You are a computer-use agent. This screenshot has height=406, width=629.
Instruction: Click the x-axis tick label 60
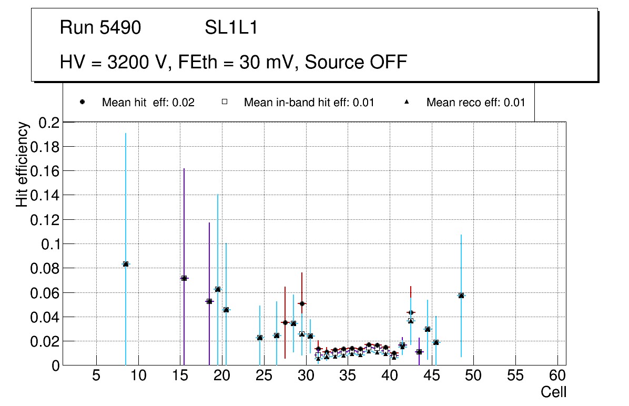click(557, 375)
